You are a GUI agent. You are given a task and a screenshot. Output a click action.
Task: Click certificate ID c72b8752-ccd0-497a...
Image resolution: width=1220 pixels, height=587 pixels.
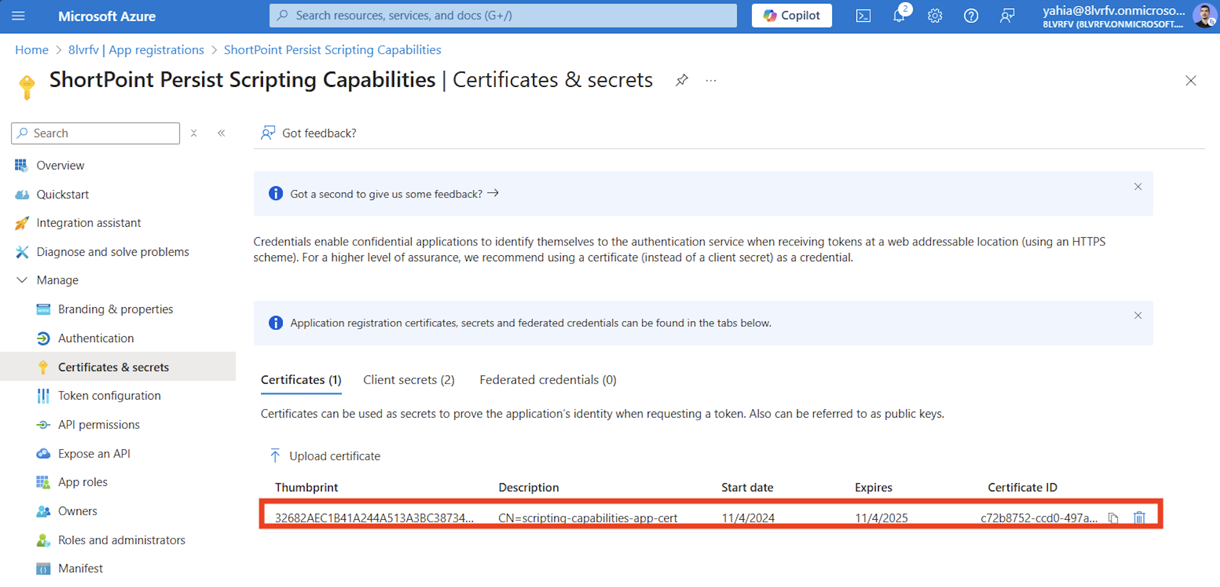(1039, 518)
